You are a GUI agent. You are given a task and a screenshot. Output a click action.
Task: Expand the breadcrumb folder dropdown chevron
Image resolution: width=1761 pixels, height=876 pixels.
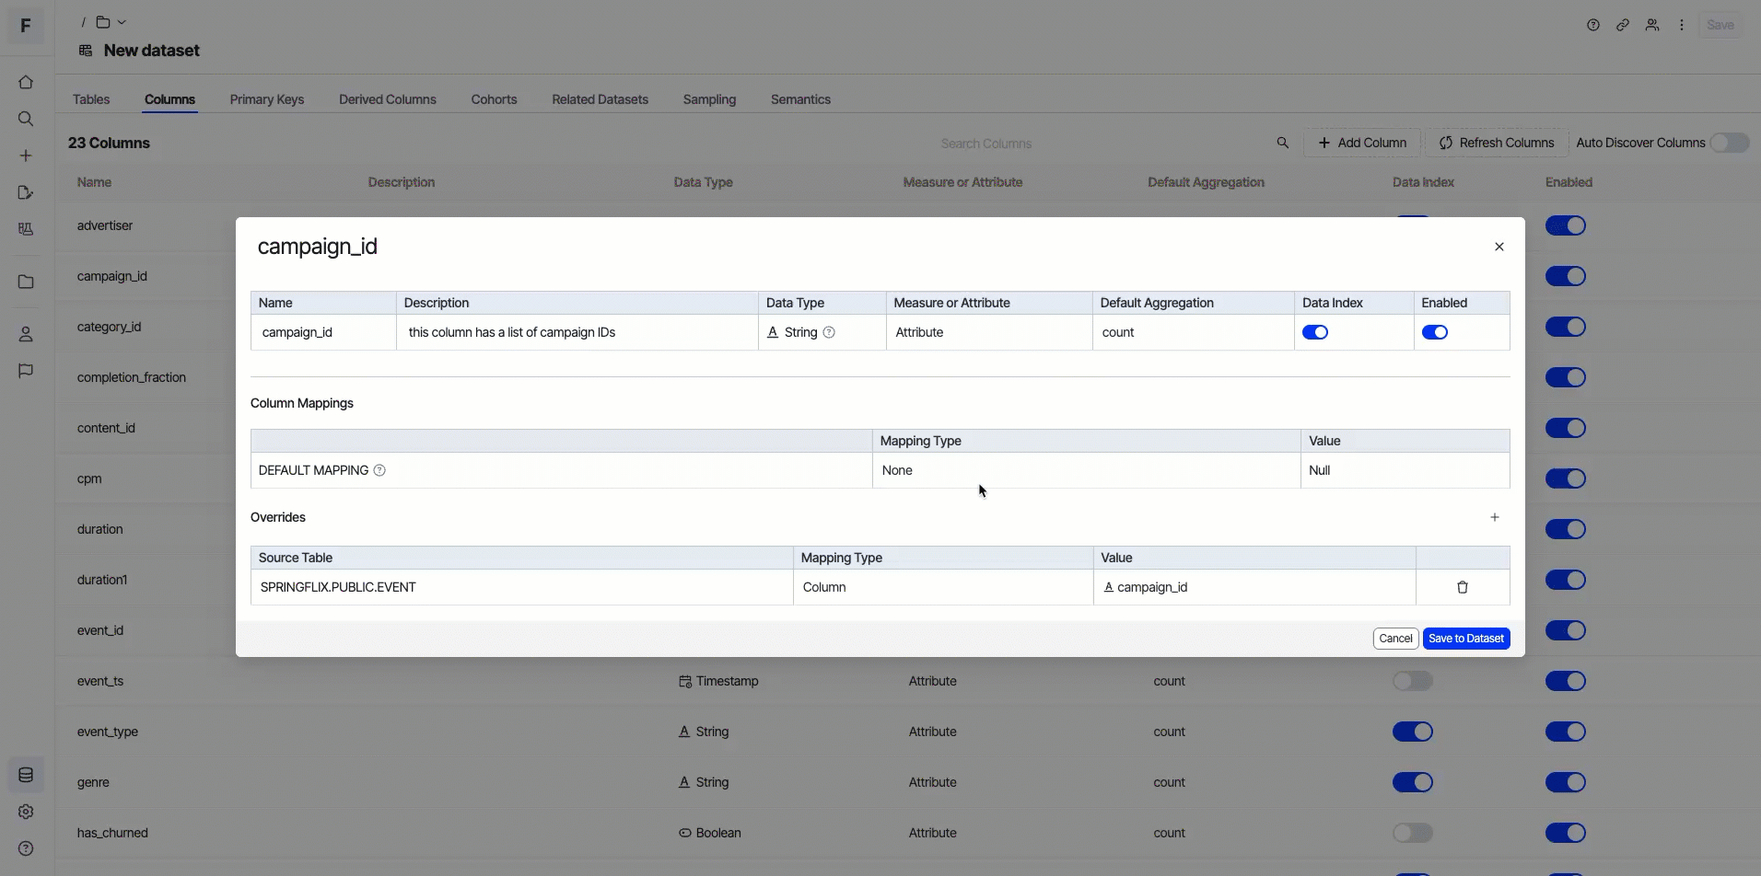point(122,22)
